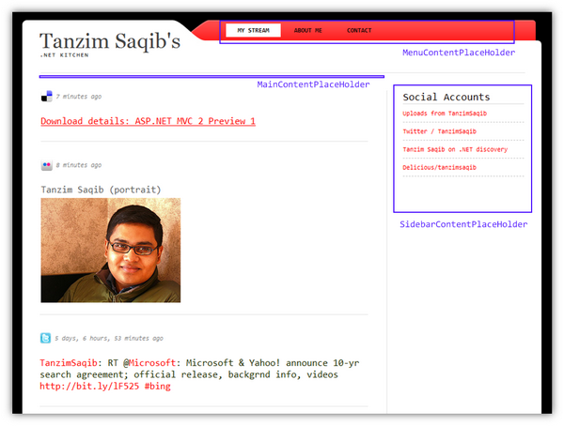This screenshot has height=426, width=564.
Task: Select the '8 minutes ago' timestamp text
Action: [x=79, y=165]
